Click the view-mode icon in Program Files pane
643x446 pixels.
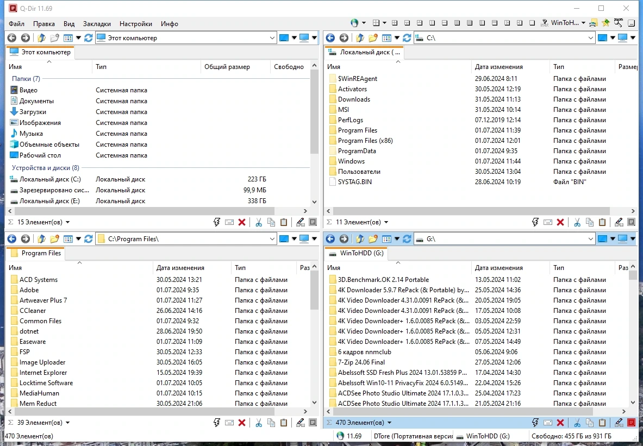point(68,238)
